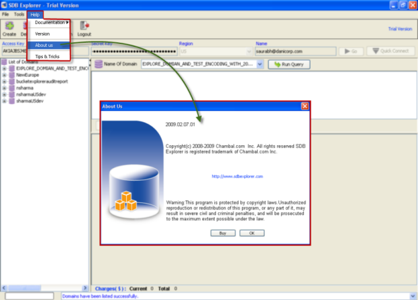Click the Buy button in About Us

(223, 233)
